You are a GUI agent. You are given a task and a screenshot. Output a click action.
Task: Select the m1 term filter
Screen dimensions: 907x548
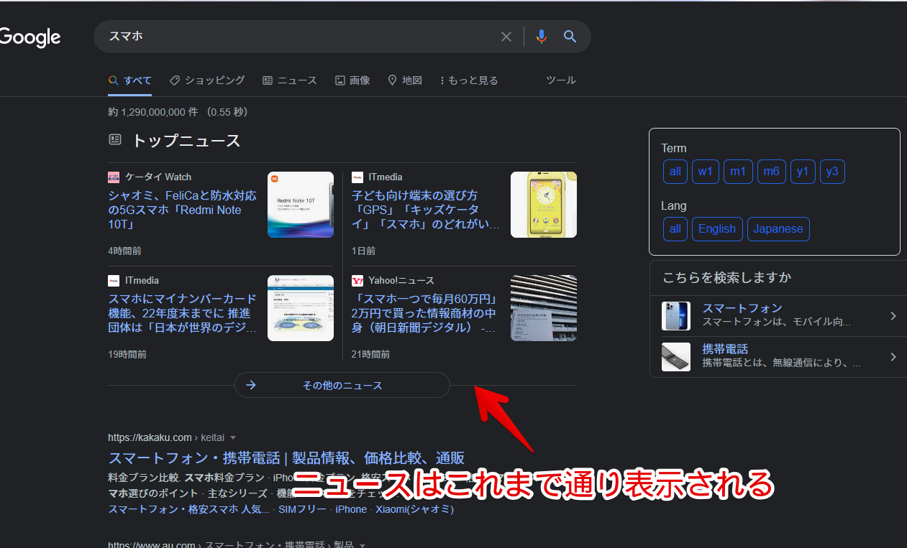[x=738, y=172]
